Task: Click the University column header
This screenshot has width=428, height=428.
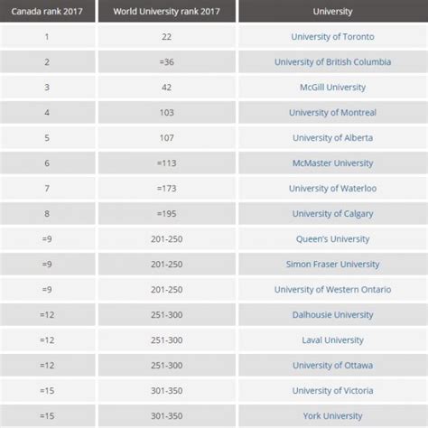Action: pos(333,11)
